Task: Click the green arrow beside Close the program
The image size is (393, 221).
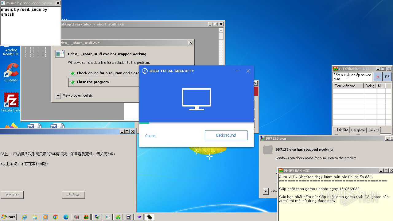Action: 72,82
